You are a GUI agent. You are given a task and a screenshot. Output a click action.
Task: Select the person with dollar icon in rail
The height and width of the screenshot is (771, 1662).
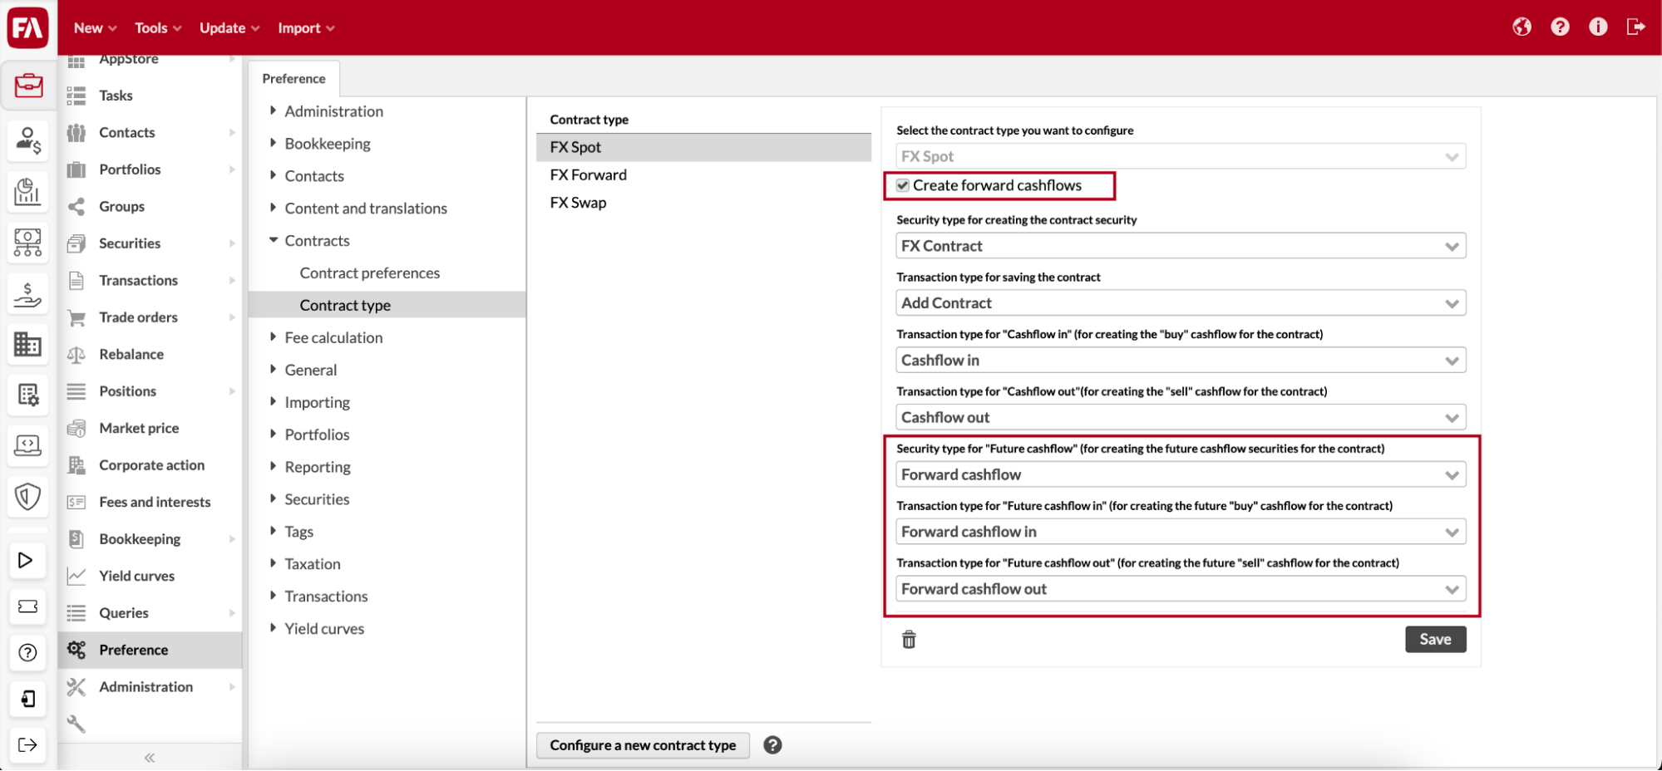(28, 140)
